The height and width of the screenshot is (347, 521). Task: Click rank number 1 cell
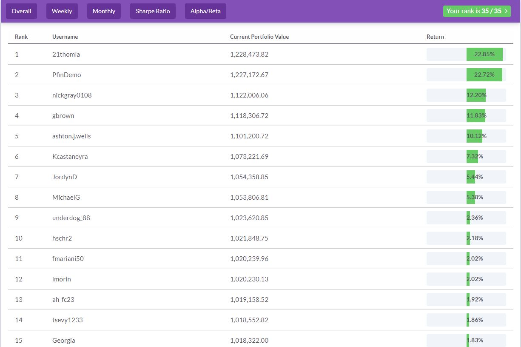(x=17, y=54)
